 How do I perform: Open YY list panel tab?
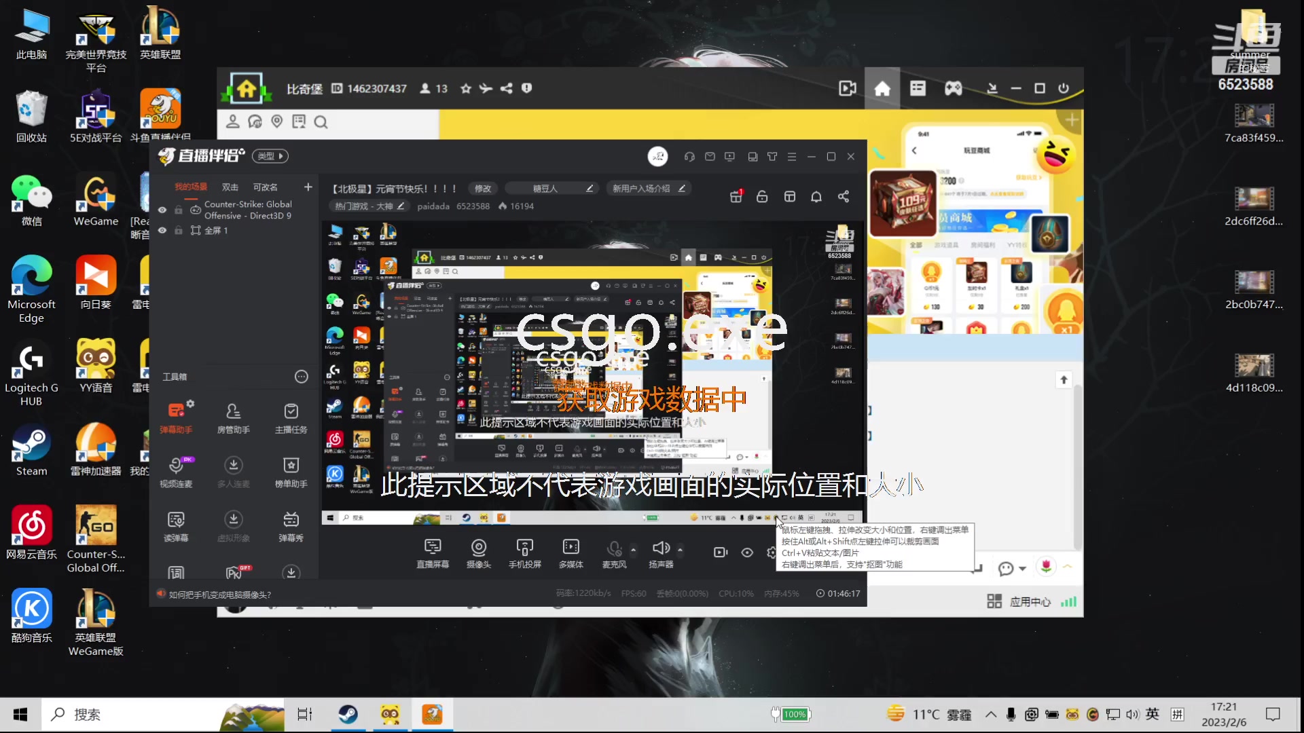tap(918, 88)
